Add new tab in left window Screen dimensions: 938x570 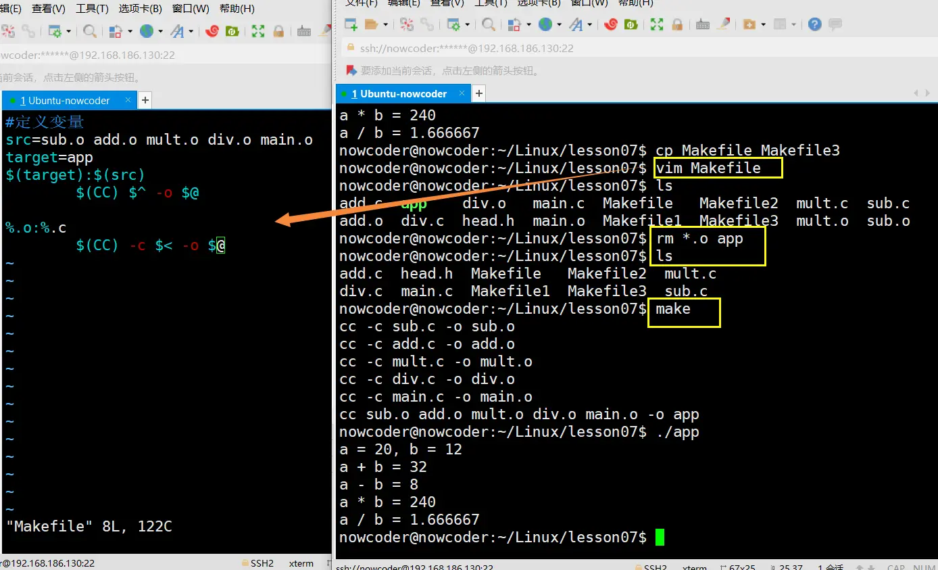point(145,100)
